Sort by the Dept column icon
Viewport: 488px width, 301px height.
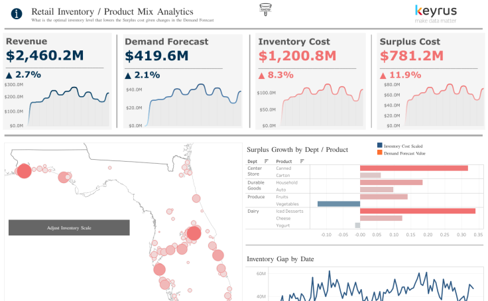pos(266,161)
